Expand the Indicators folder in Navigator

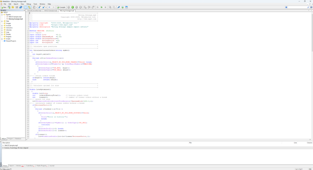tap(2, 27)
